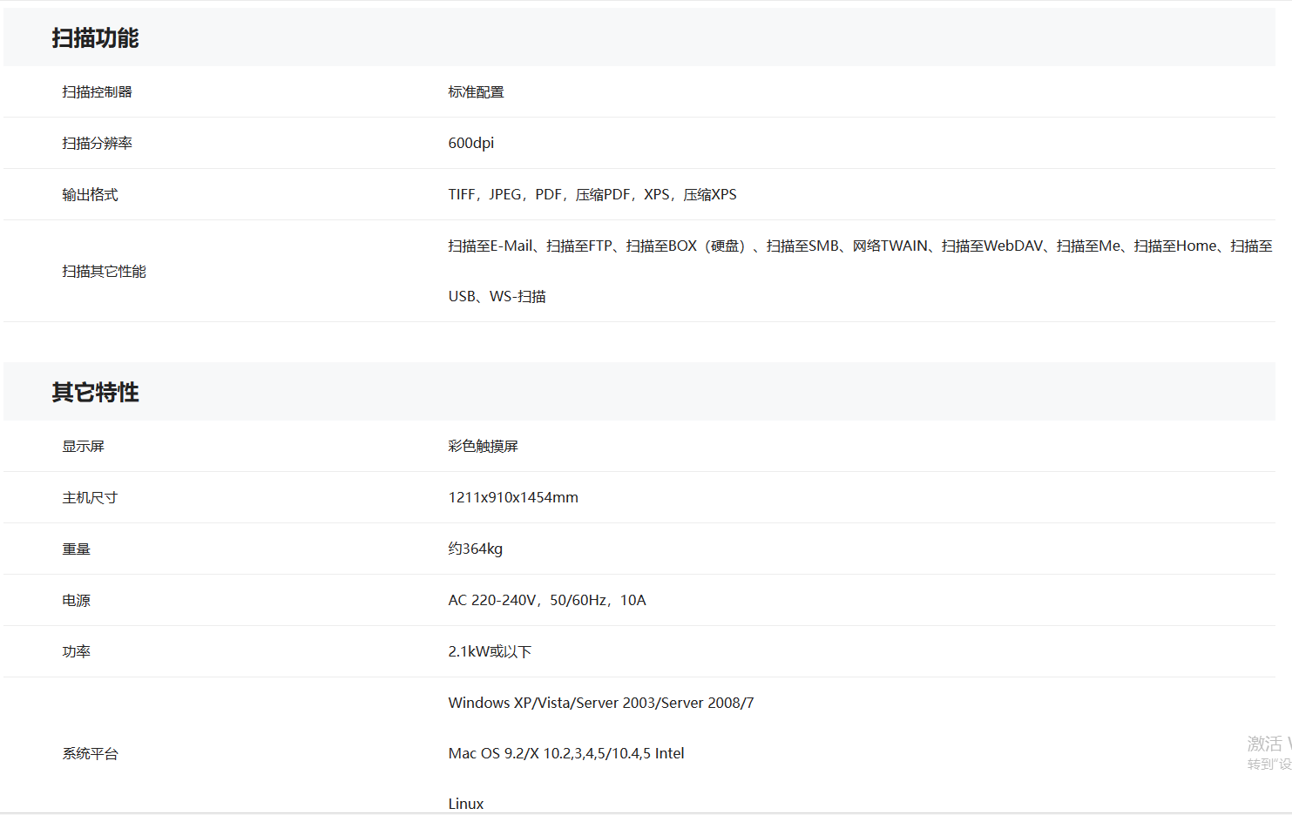The image size is (1292, 815).
Task: Click the 约364kg weight value
Action: pyautogui.click(x=475, y=549)
